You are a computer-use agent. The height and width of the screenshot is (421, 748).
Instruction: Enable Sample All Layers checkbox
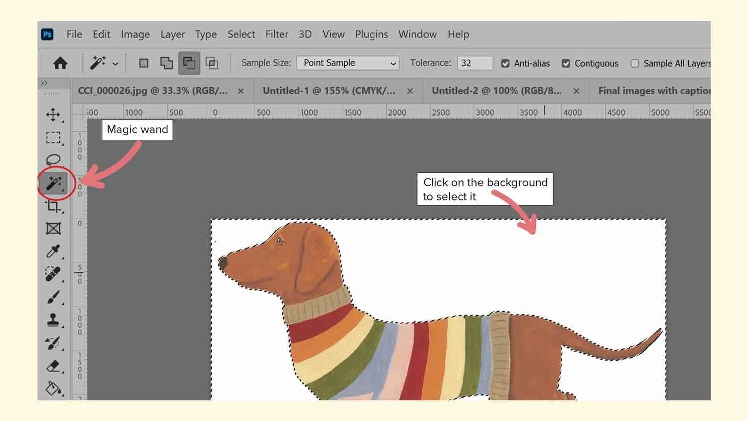[635, 64]
